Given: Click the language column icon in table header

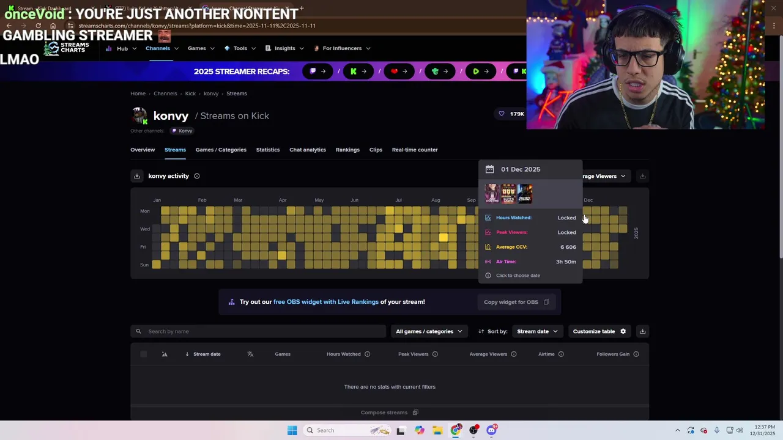Looking at the screenshot, I should 250,354.
